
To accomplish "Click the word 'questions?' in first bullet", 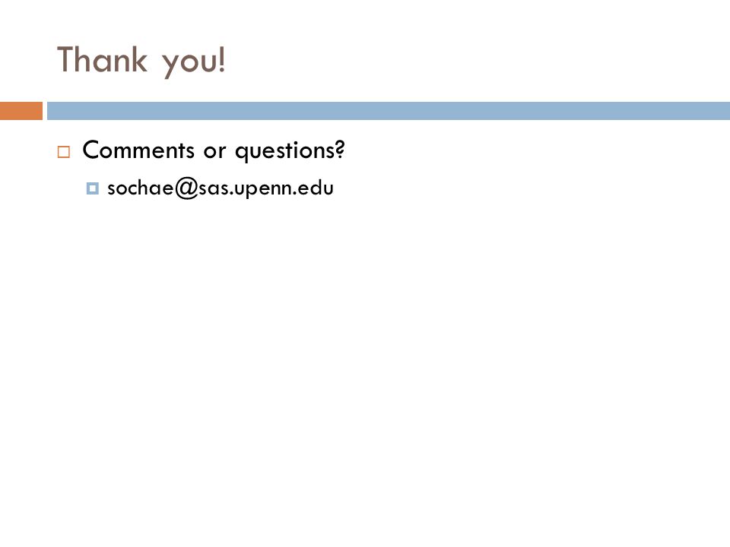I will 290,150.
